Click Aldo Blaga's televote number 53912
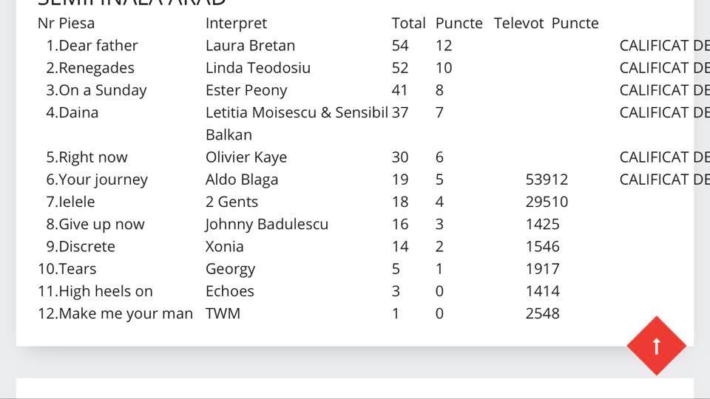The image size is (710, 399). (x=547, y=180)
